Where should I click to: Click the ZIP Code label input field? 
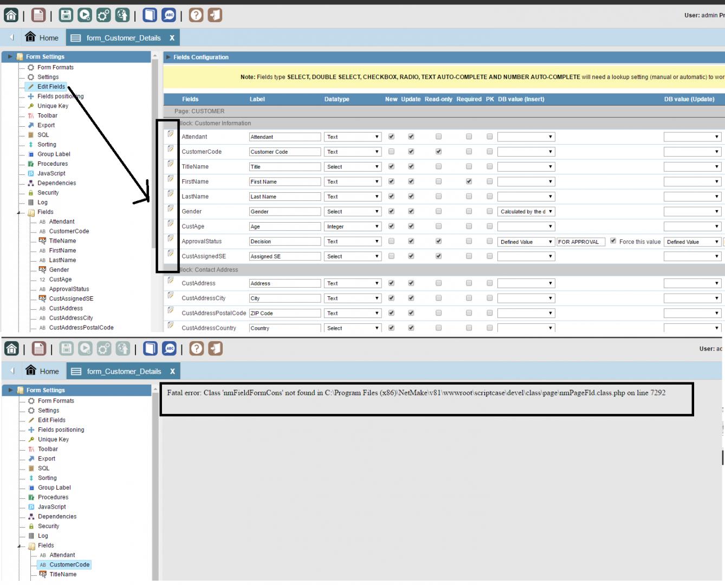[285, 313]
